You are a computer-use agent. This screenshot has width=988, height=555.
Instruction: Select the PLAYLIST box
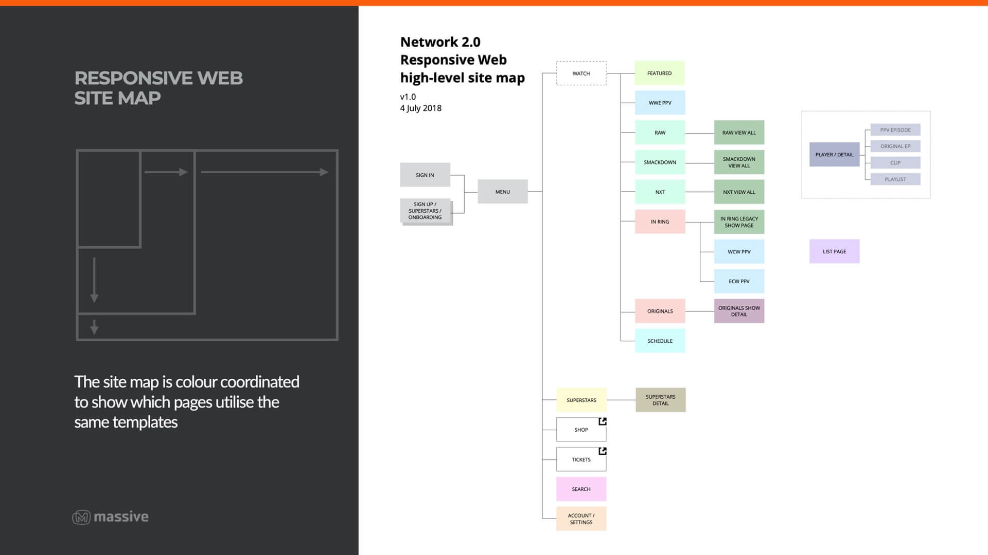click(895, 179)
